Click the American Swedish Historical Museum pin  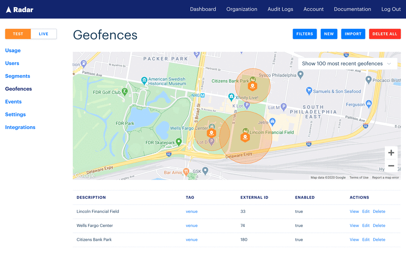(x=144, y=81)
